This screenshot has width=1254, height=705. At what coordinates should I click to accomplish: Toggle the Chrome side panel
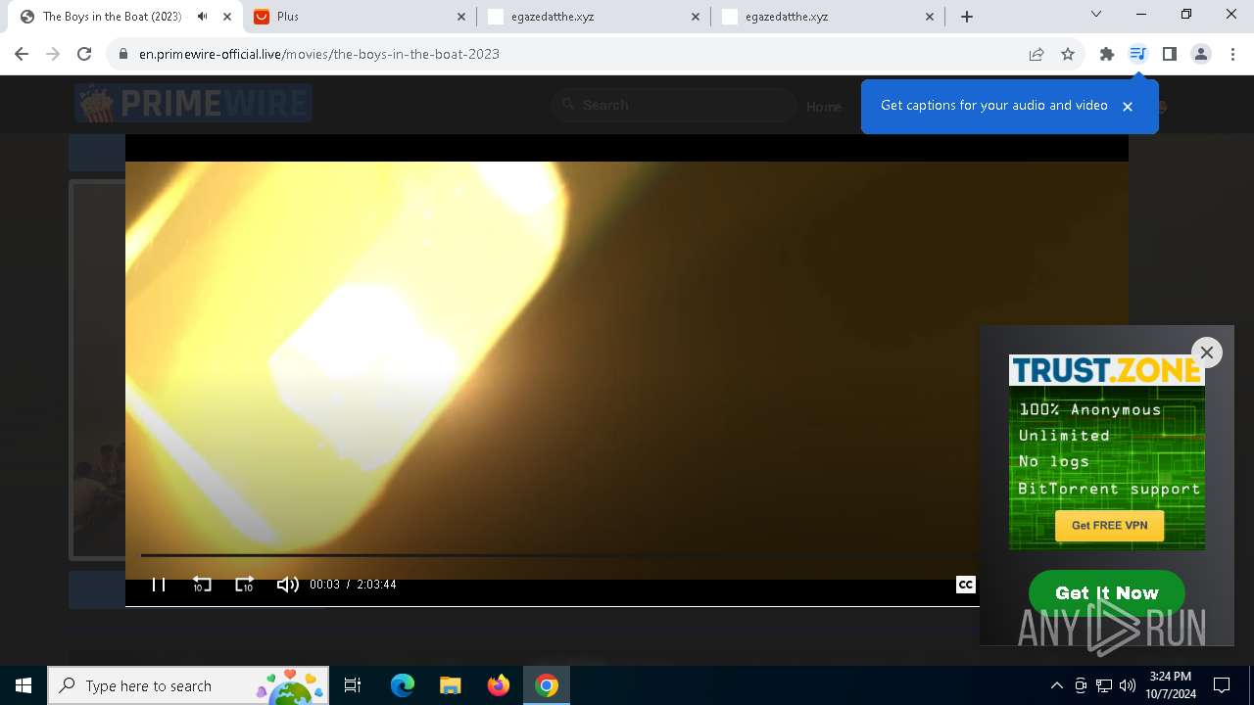point(1169,54)
